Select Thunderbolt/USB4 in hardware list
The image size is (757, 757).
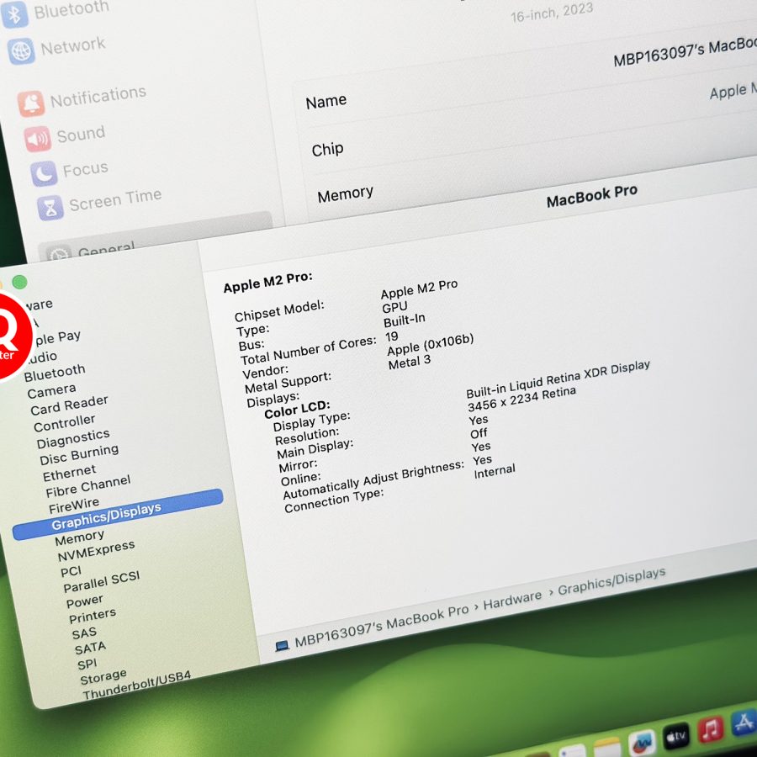point(136,685)
